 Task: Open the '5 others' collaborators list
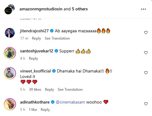pyautogui.click(x=80, y=9)
